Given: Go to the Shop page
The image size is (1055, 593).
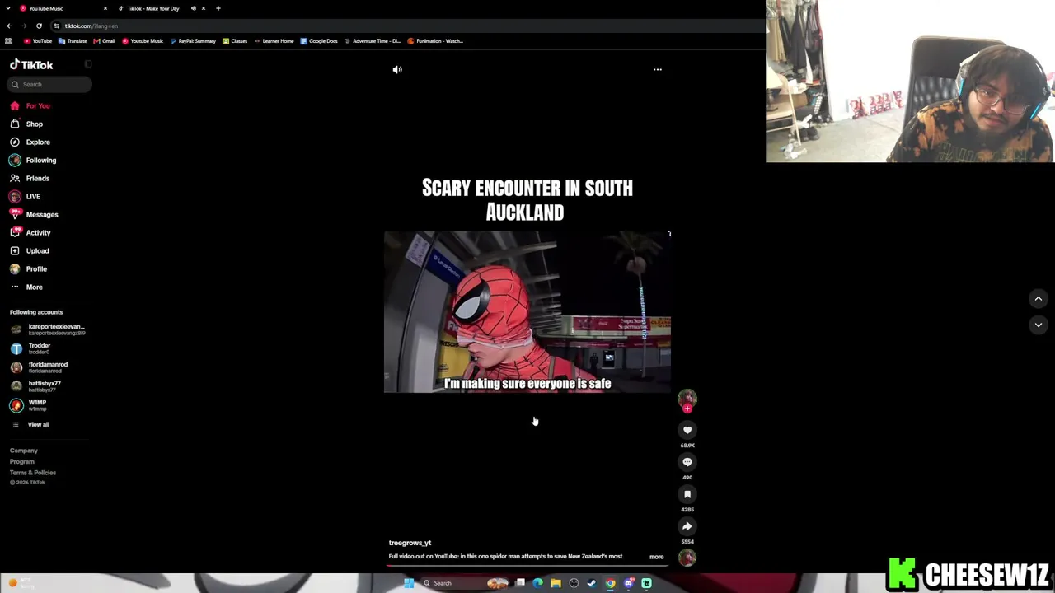Looking at the screenshot, I should [26, 124].
